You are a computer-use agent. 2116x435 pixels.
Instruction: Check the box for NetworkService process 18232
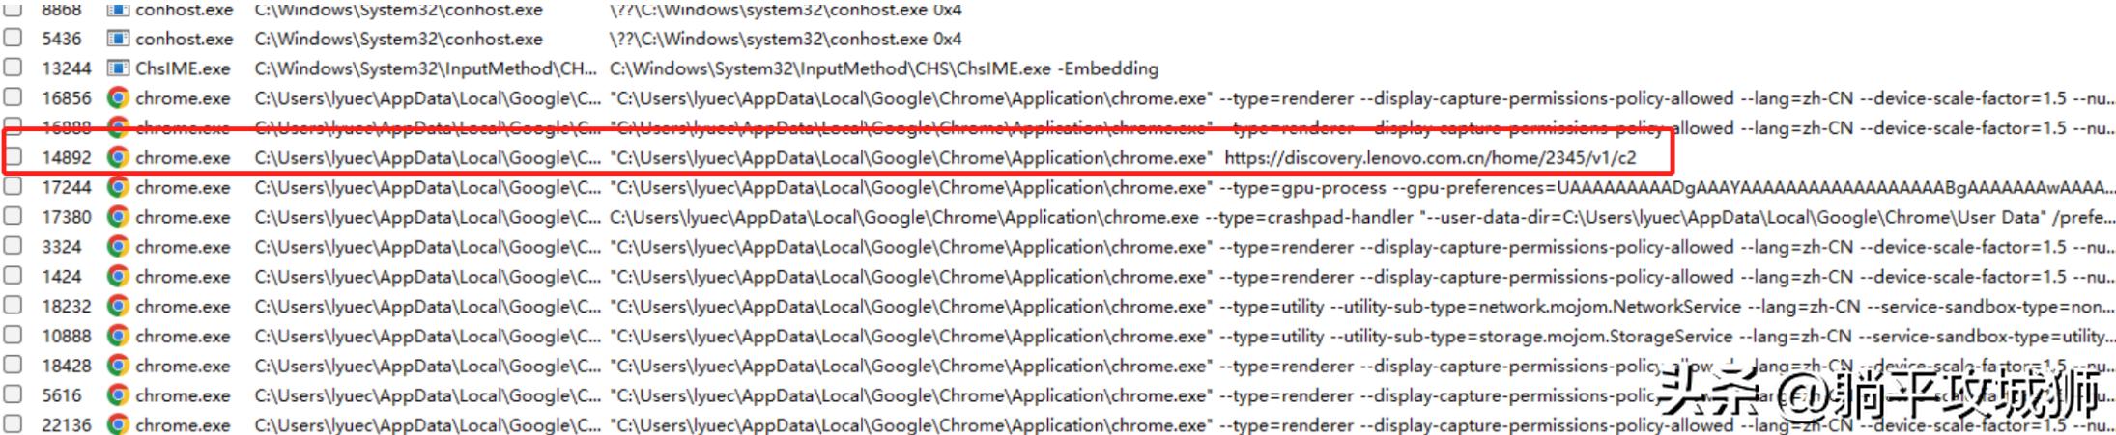pyautogui.click(x=13, y=306)
